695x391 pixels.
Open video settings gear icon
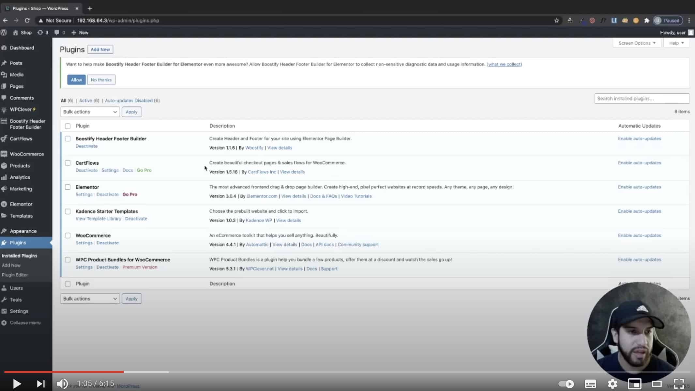click(612, 384)
